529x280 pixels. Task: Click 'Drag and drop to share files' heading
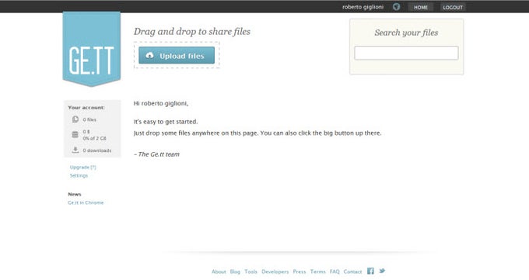(x=192, y=32)
